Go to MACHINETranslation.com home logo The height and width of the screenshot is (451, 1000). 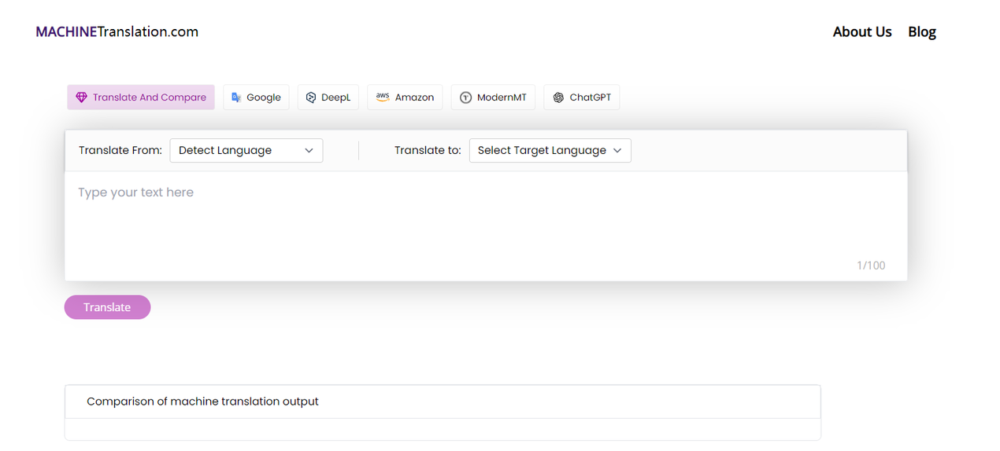[117, 31]
